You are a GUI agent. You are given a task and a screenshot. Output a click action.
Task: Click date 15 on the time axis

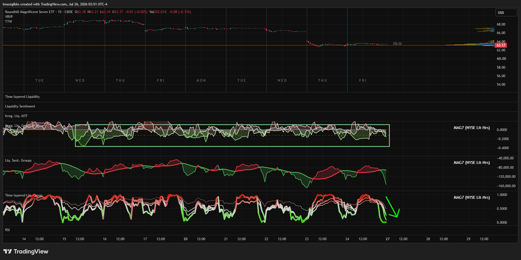click(64, 239)
